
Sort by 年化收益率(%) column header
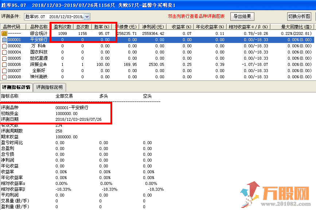[210, 27]
